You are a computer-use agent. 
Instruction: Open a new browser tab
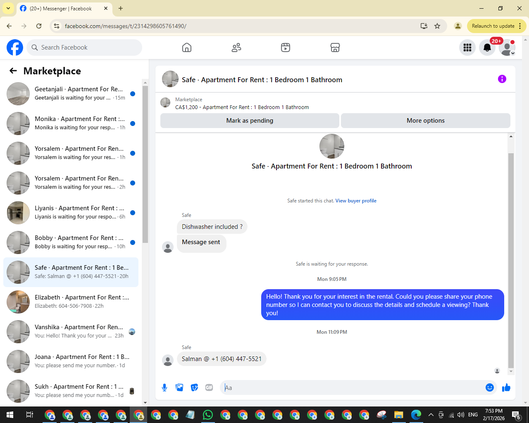point(121,8)
